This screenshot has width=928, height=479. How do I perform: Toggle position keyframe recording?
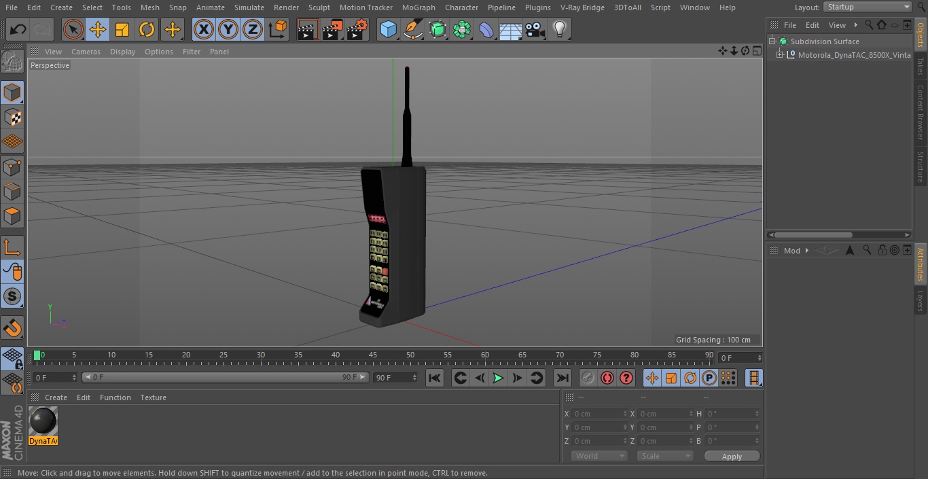652,378
